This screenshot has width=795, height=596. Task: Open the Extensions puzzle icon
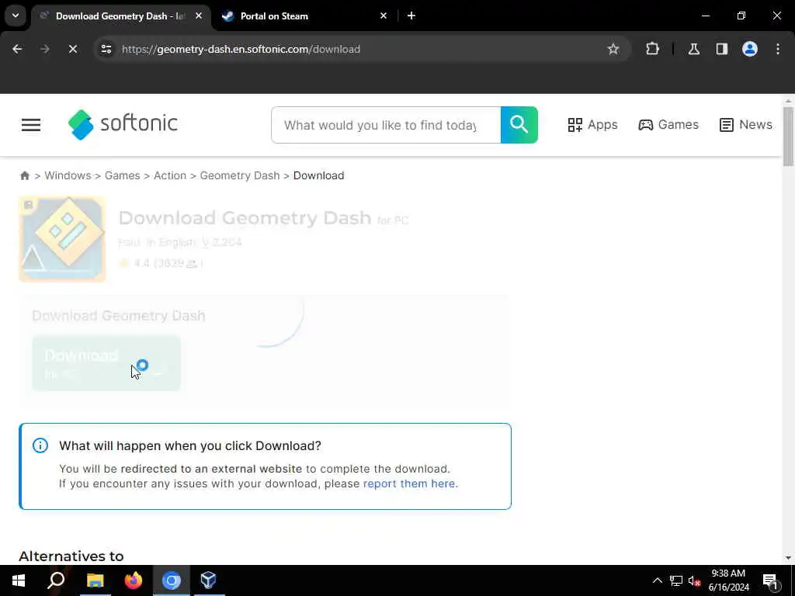(652, 49)
